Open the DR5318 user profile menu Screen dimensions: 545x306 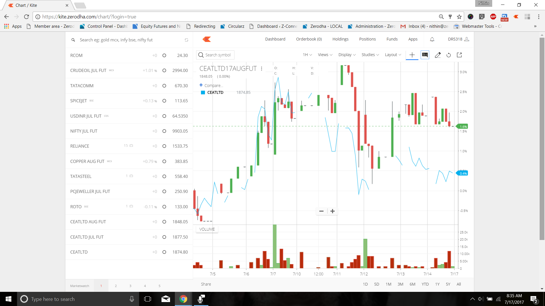pos(458,39)
